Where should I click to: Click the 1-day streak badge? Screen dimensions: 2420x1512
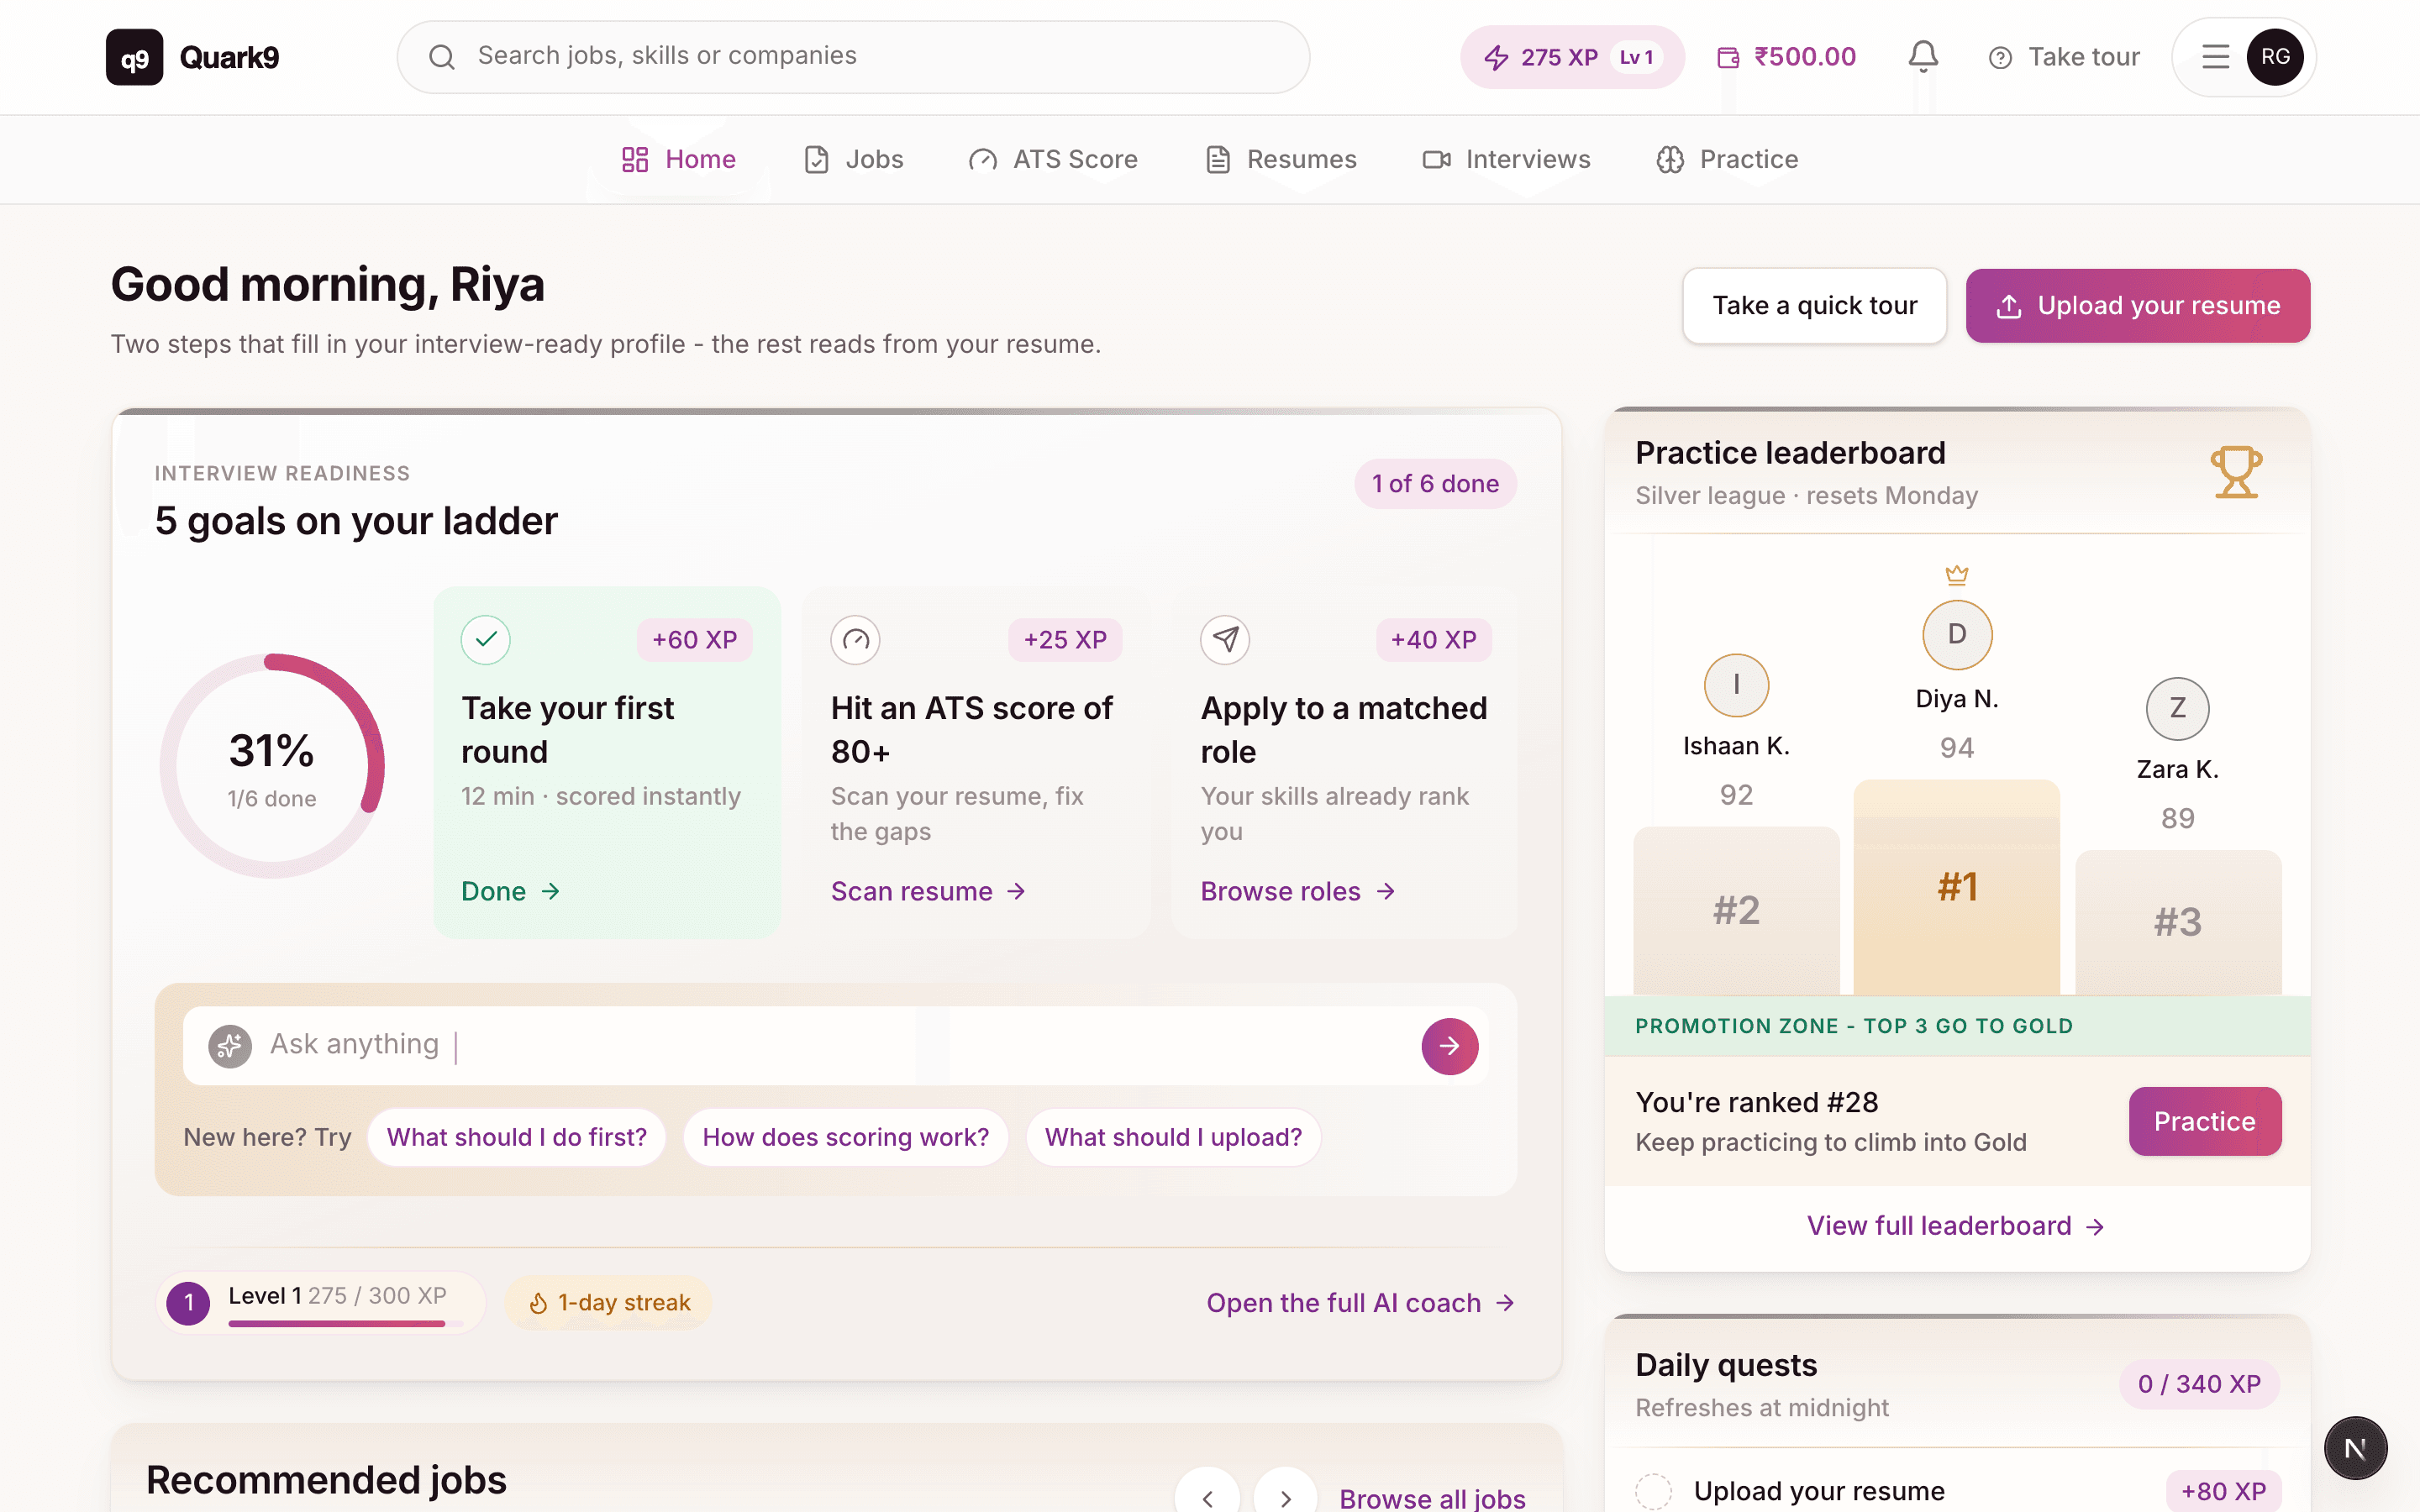[608, 1303]
